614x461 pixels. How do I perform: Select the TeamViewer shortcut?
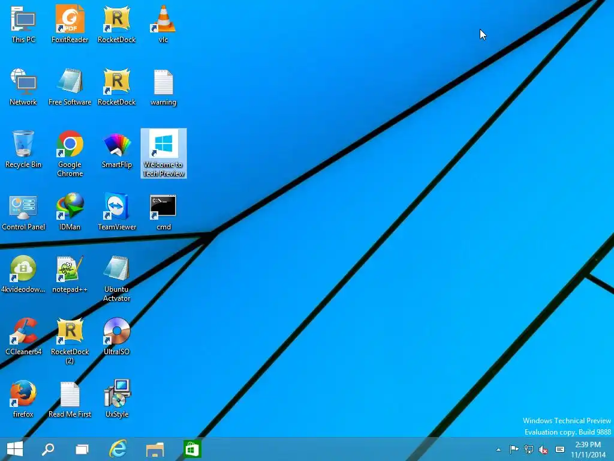[117, 212]
